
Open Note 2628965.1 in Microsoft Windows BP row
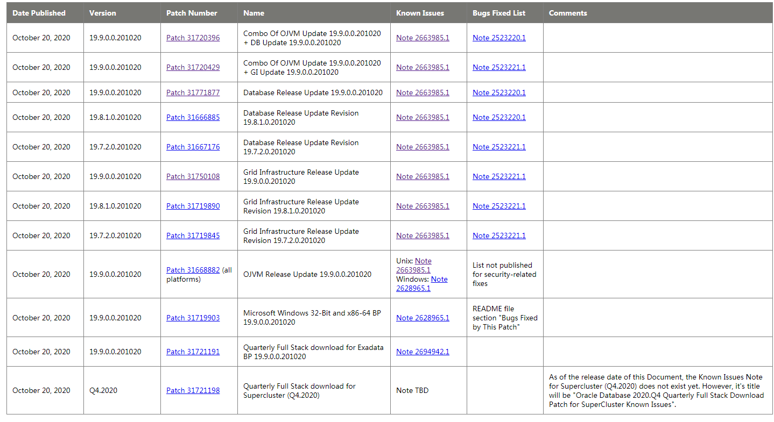click(423, 318)
